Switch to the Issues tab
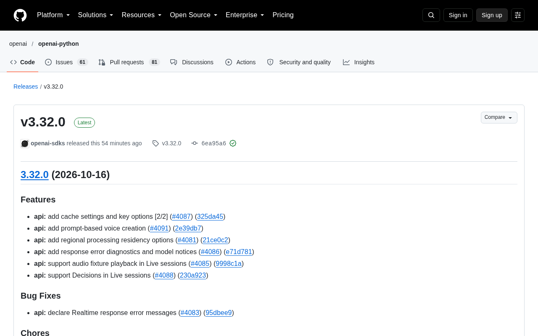 [66, 62]
